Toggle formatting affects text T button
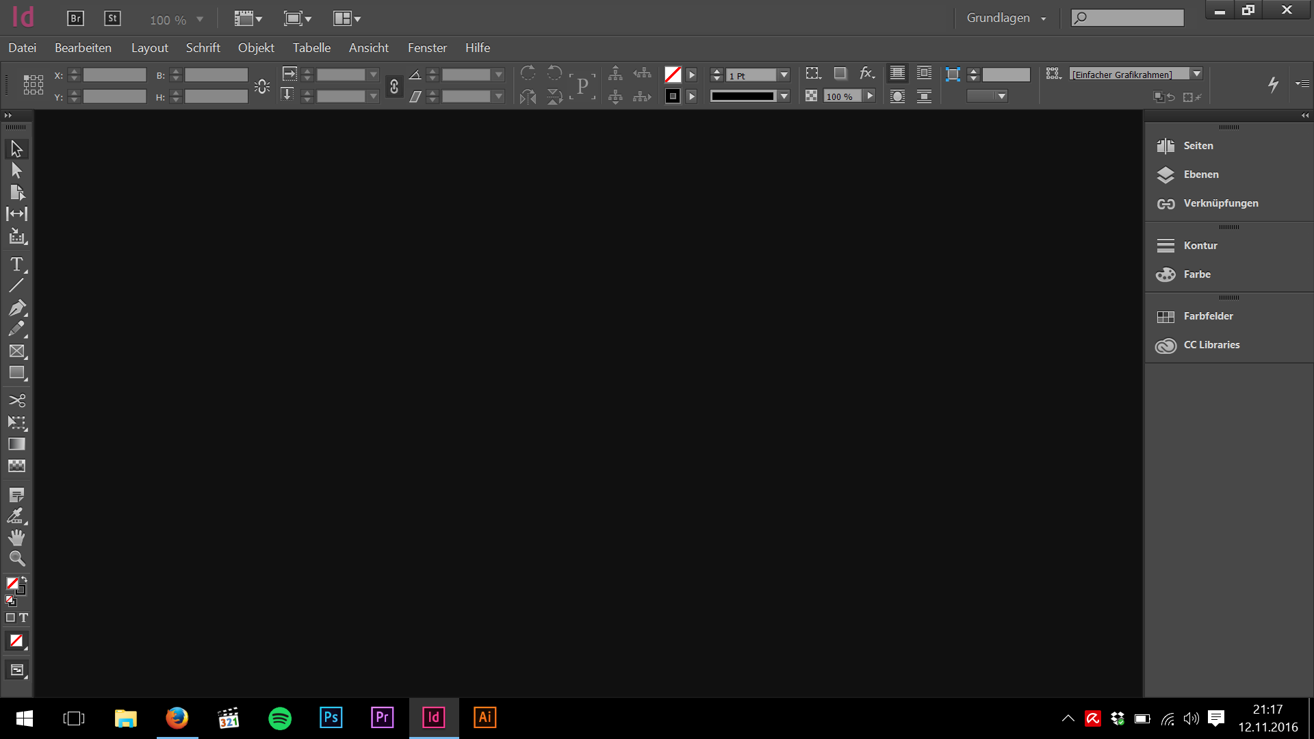Screen dimensions: 1314x739 24,618
